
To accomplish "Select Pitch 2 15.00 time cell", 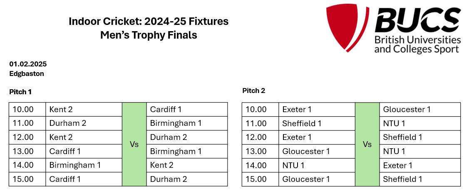I will [261, 179].
